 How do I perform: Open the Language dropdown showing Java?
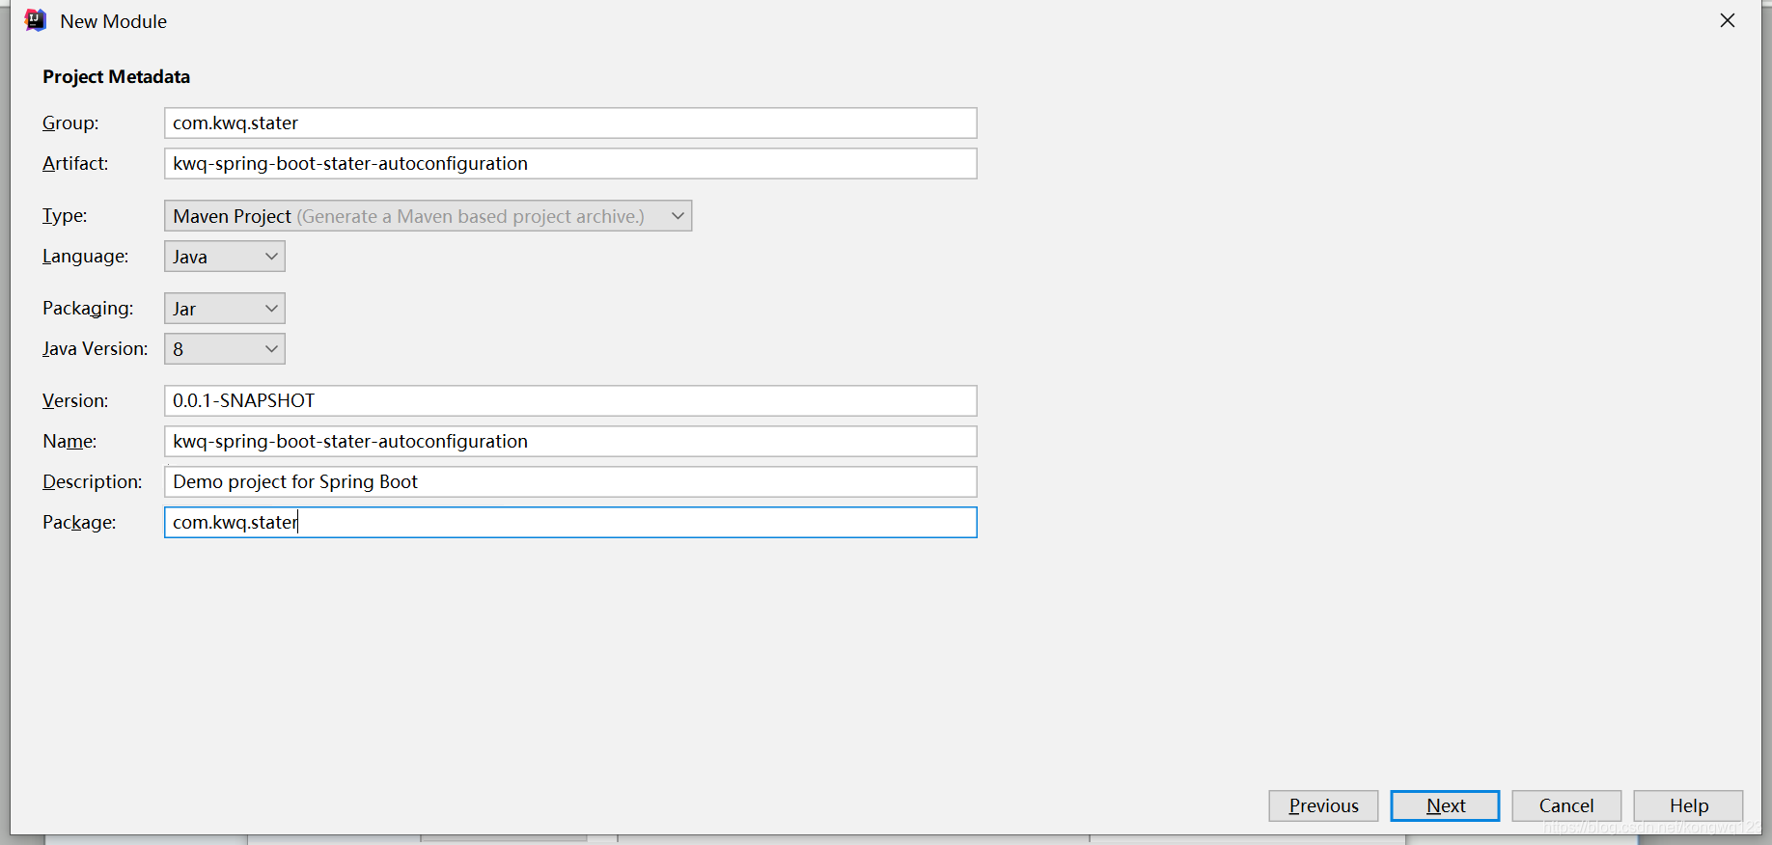(225, 257)
